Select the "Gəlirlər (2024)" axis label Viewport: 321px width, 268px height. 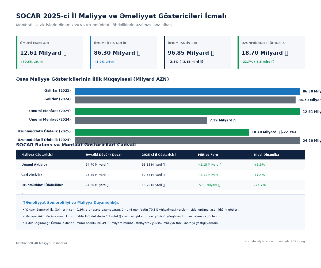coord(58,99)
